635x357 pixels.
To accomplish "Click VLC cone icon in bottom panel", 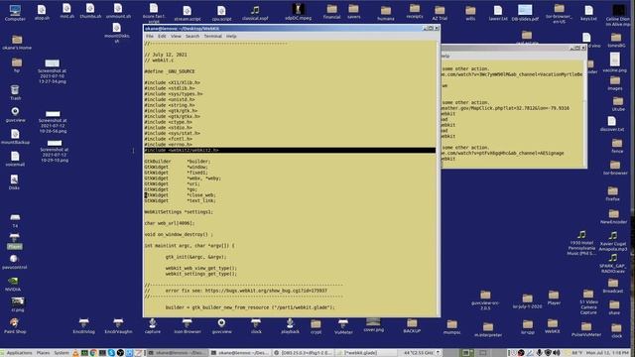I will coord(75,353).
